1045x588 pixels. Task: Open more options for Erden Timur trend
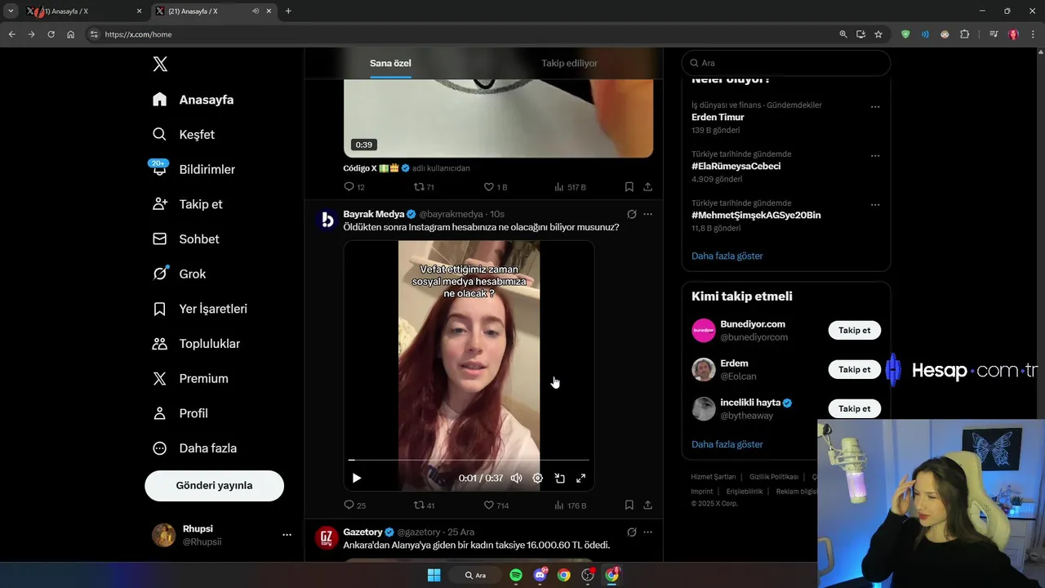pyautogui.click(x=875, y=106)
